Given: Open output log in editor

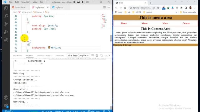Looking at the screenshot, I should pos(101,55).
